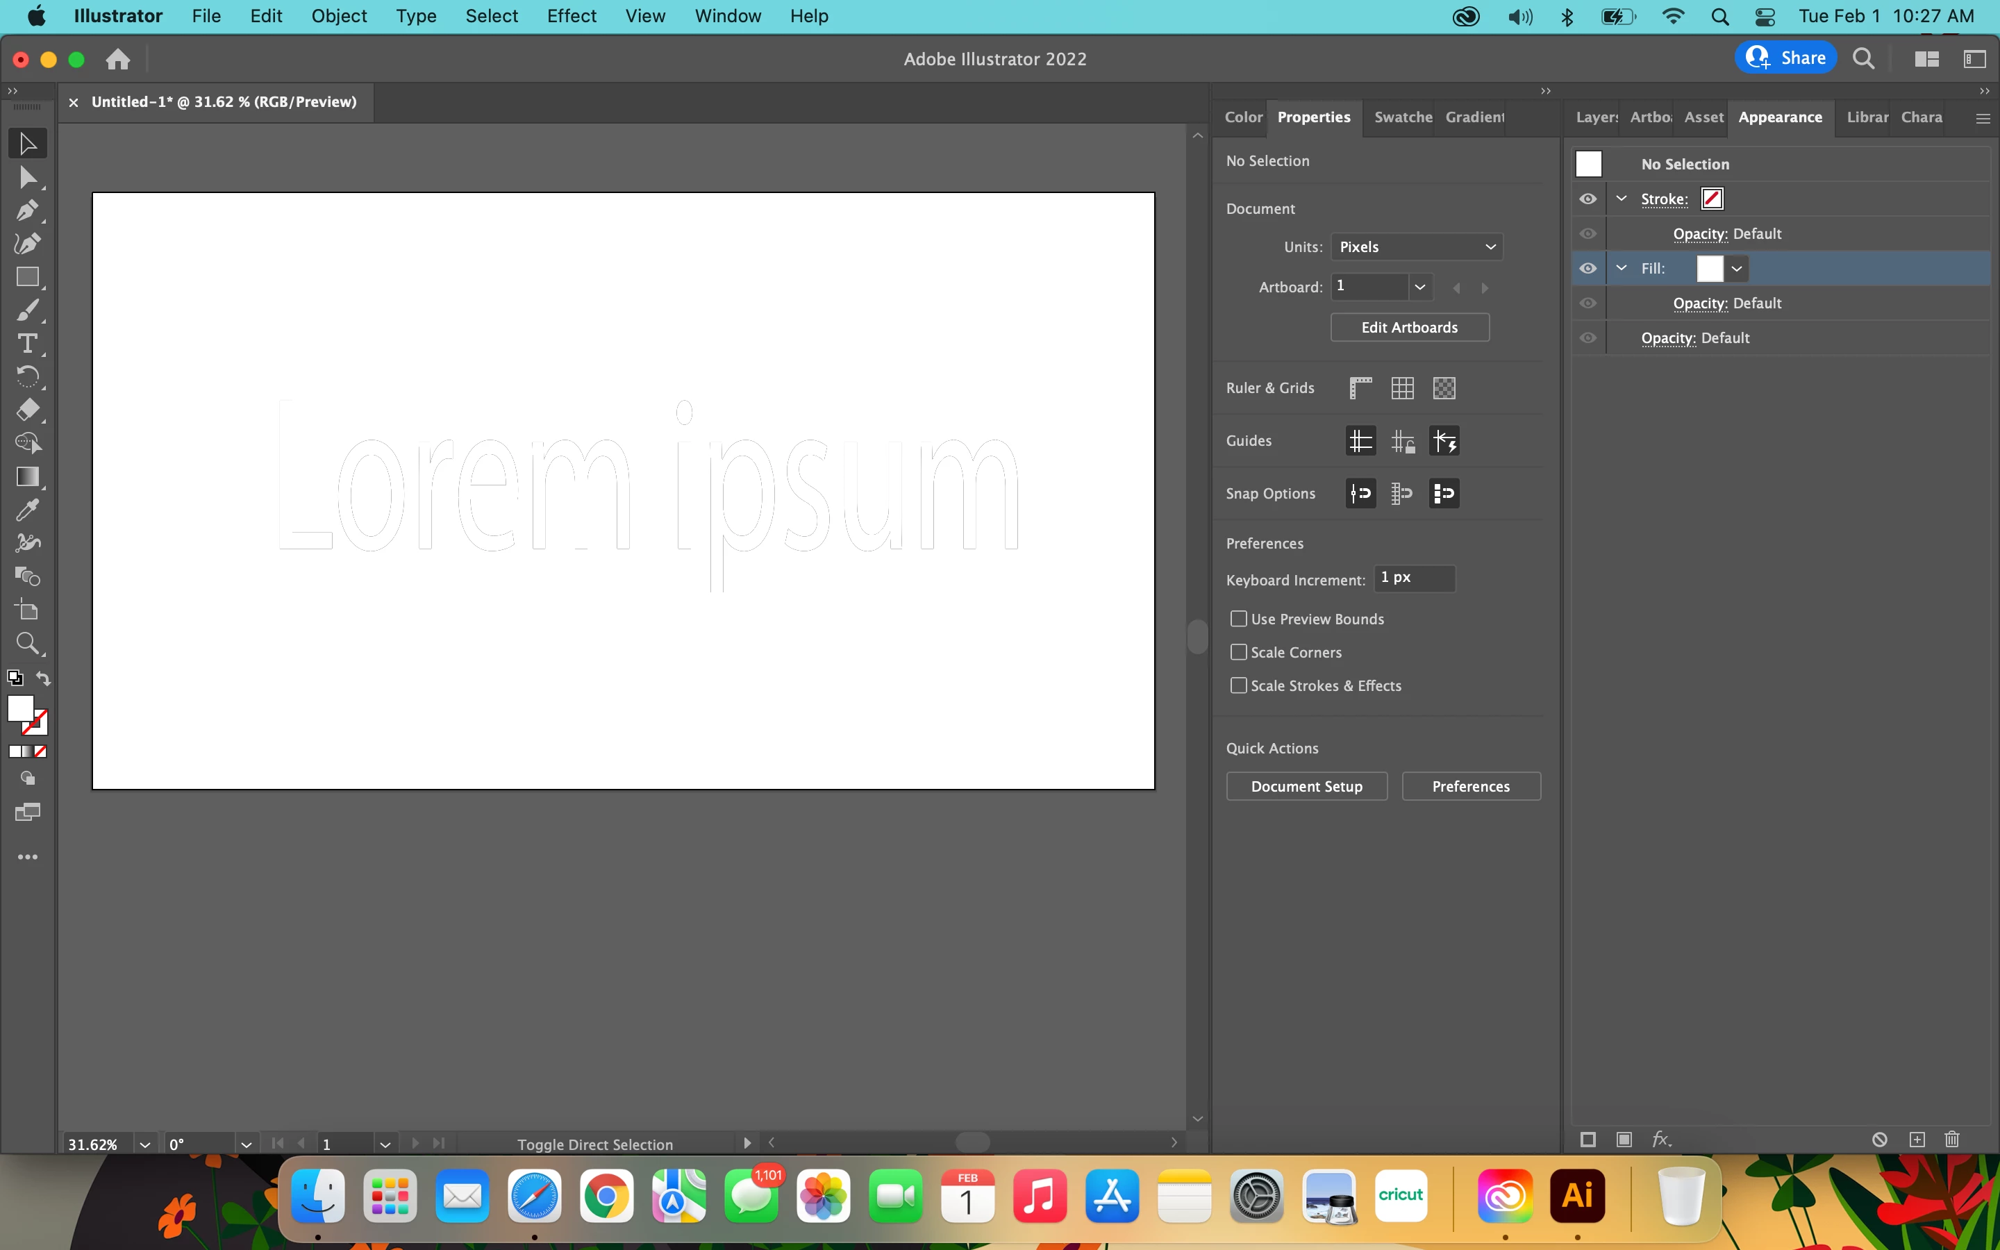The width and height of the screenshot is (2000, 1250).
Task: Enable Scale Strokes & Effects checkbox
Action: click(x=1238, y=685)
